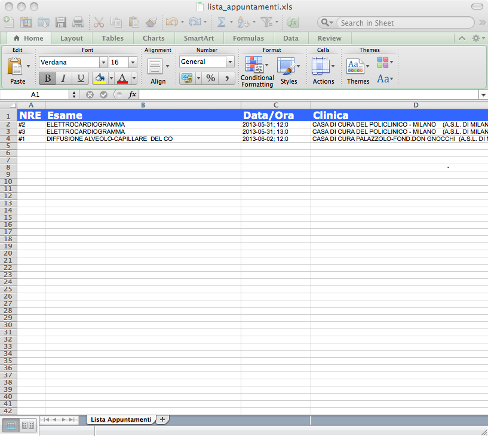Viewport: 488px width, 436px height.
Task: Open the General number format dropdown
Action: click(x=229, y=62)
